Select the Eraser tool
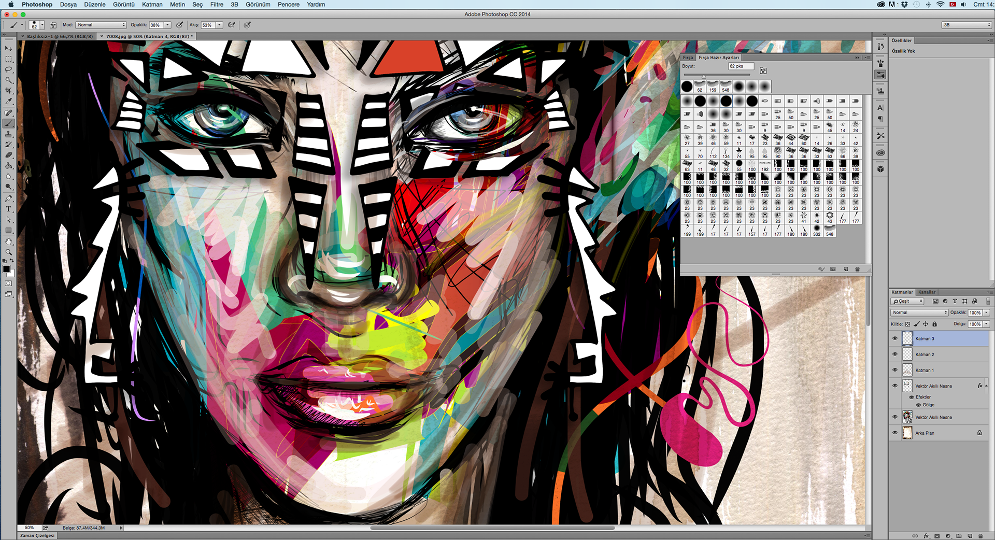Image resolution: width=995 pixels, height=540 pixels. click(8, 155)
